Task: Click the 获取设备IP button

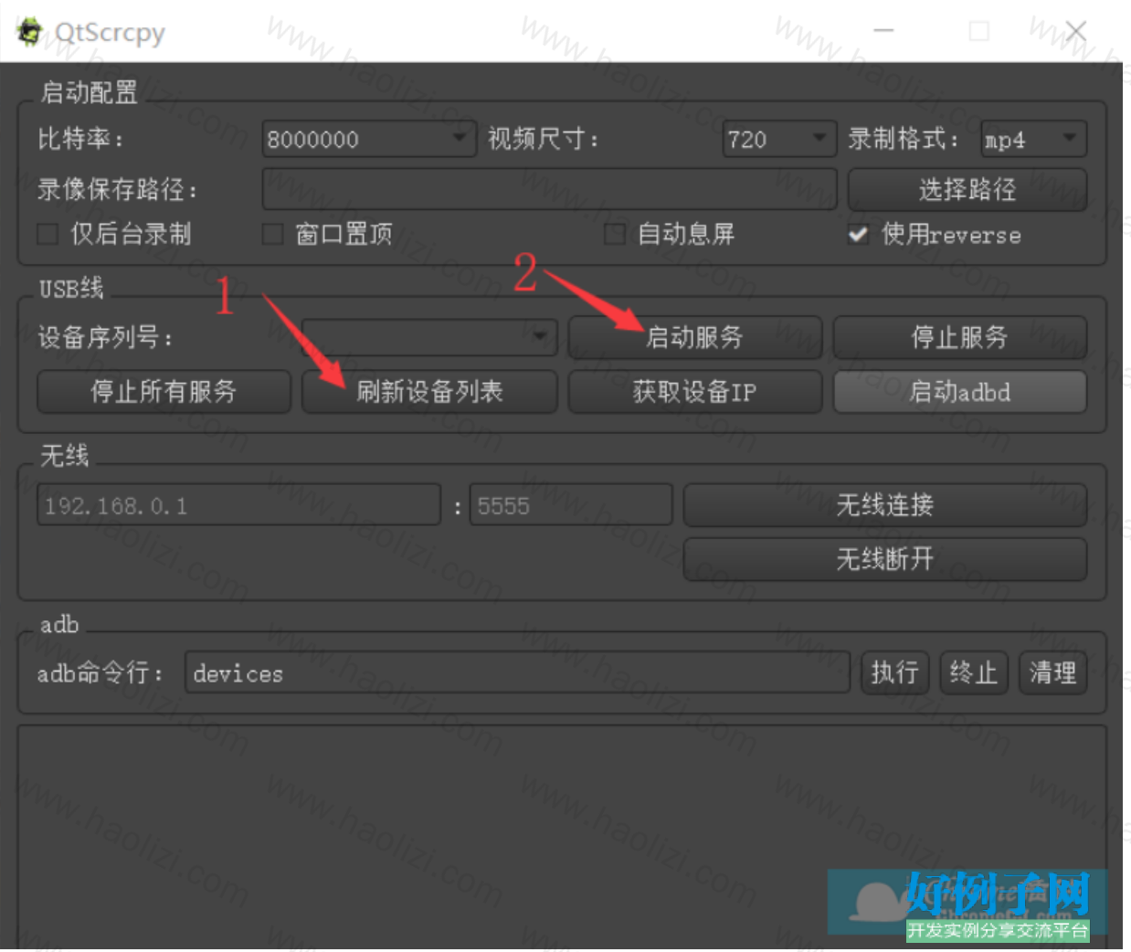Action: (x=694, y=391)
